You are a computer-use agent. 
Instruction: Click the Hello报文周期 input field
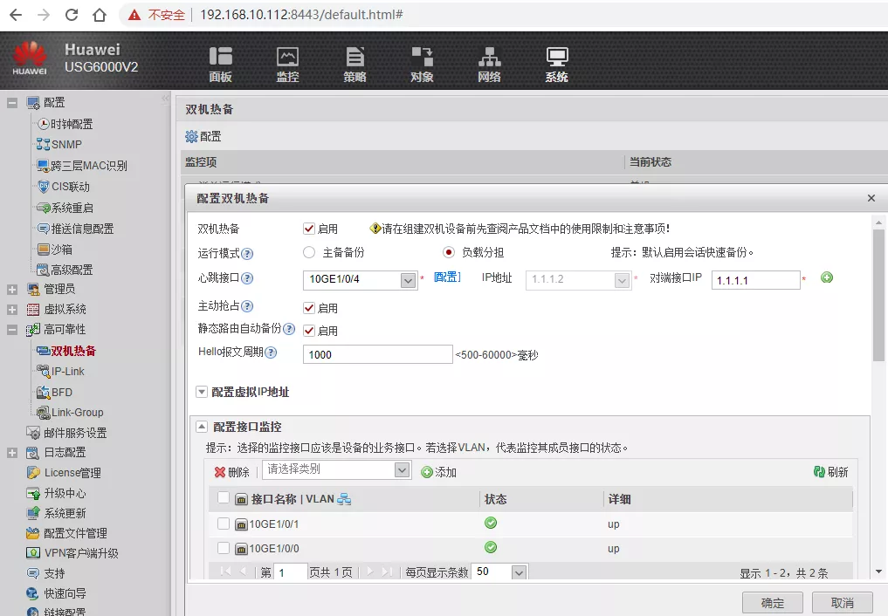[x=377, y=355]
